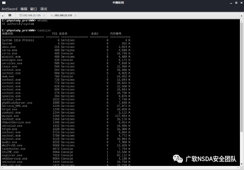Viewport: 244px width, 170px height.
Task: Click the terminal icon on second tab
Action: (x=53, y=15)
